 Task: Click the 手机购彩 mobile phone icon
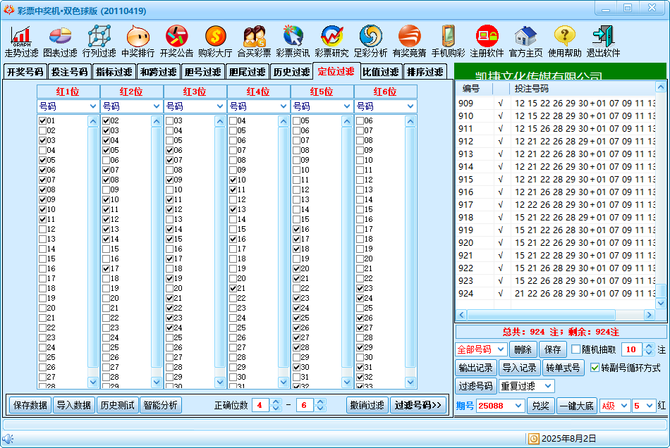pyautogui.click(x=448, y=36)
